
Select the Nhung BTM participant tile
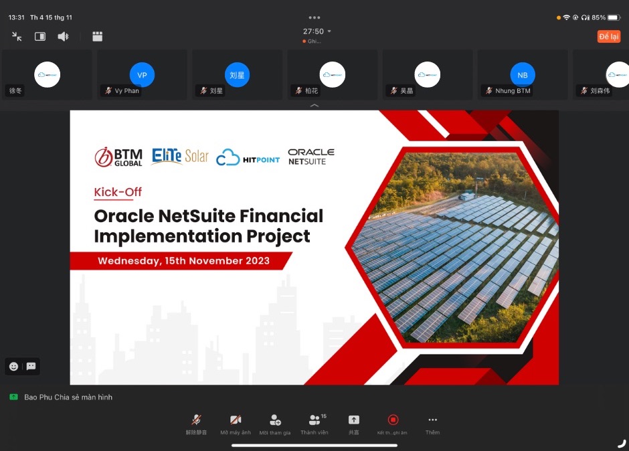[x=523, y=75]
